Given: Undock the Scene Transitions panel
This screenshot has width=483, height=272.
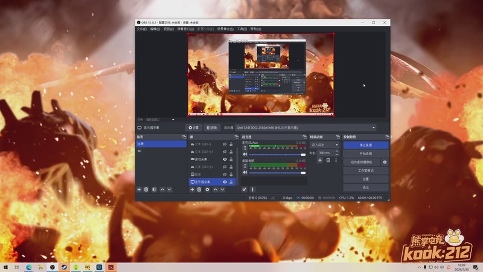Looking at the screenshot, I should tap(337, 137).
